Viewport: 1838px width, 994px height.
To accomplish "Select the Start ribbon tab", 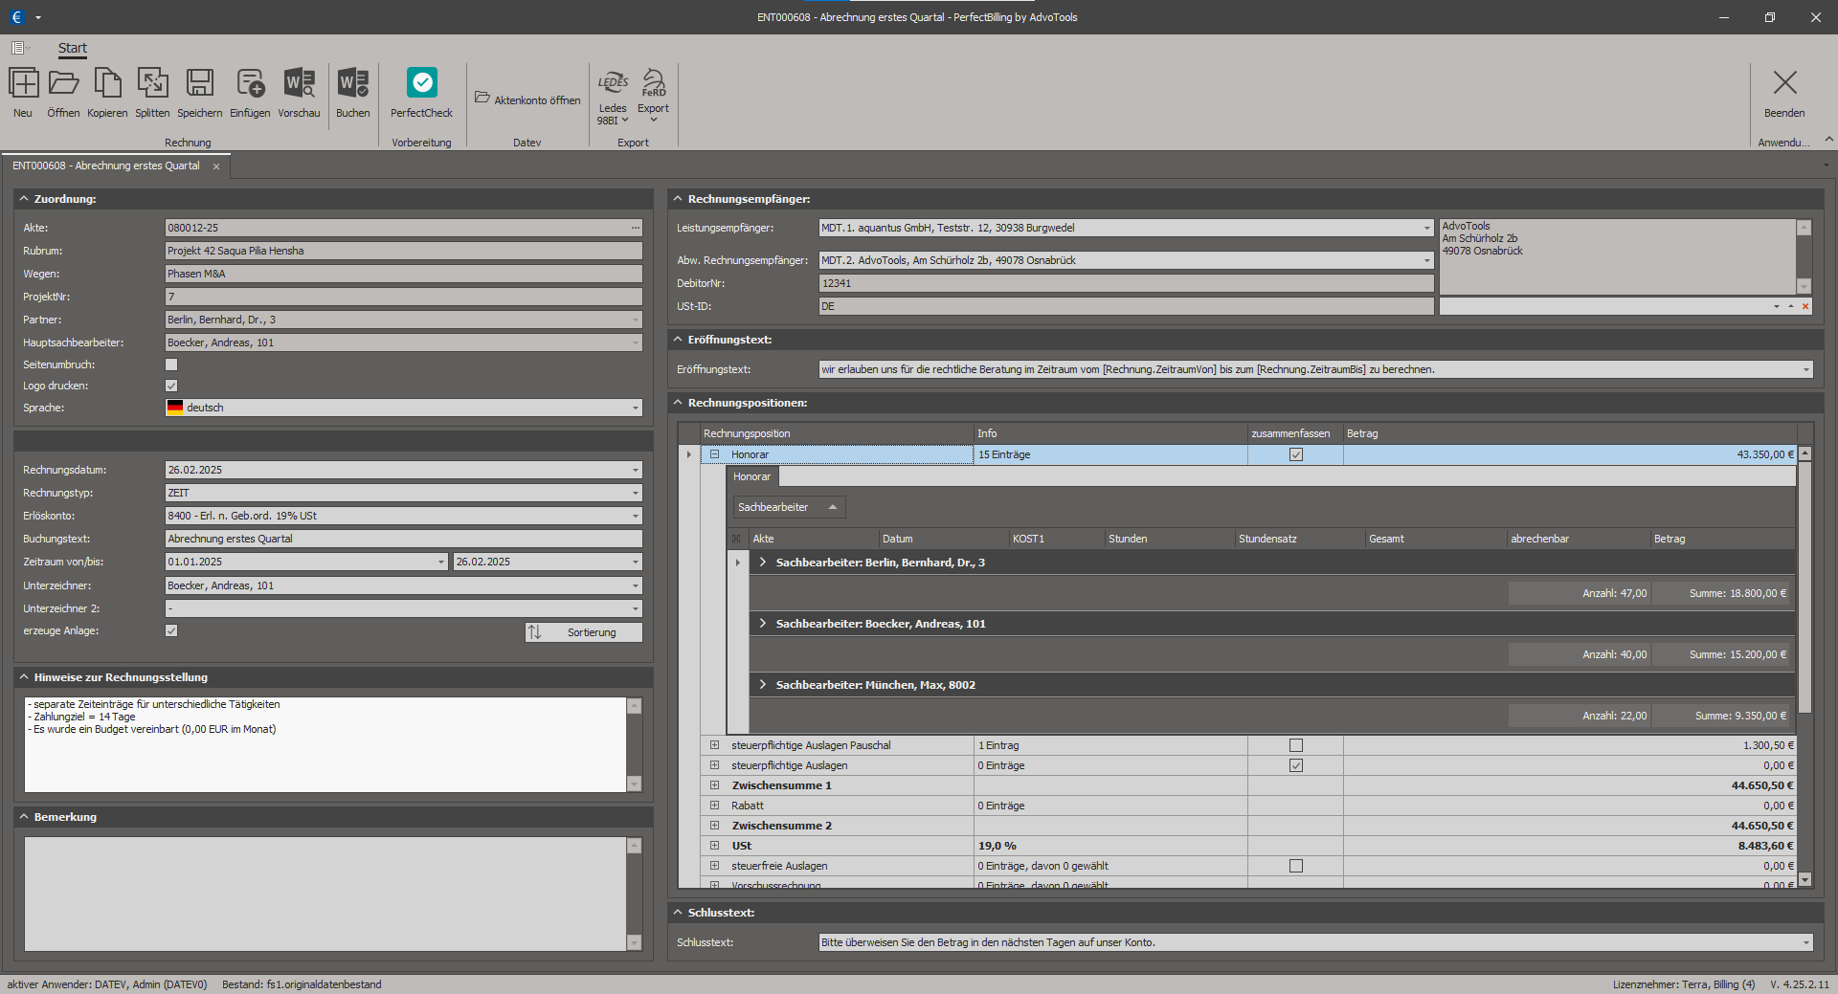I will click(x=72, y=48).
